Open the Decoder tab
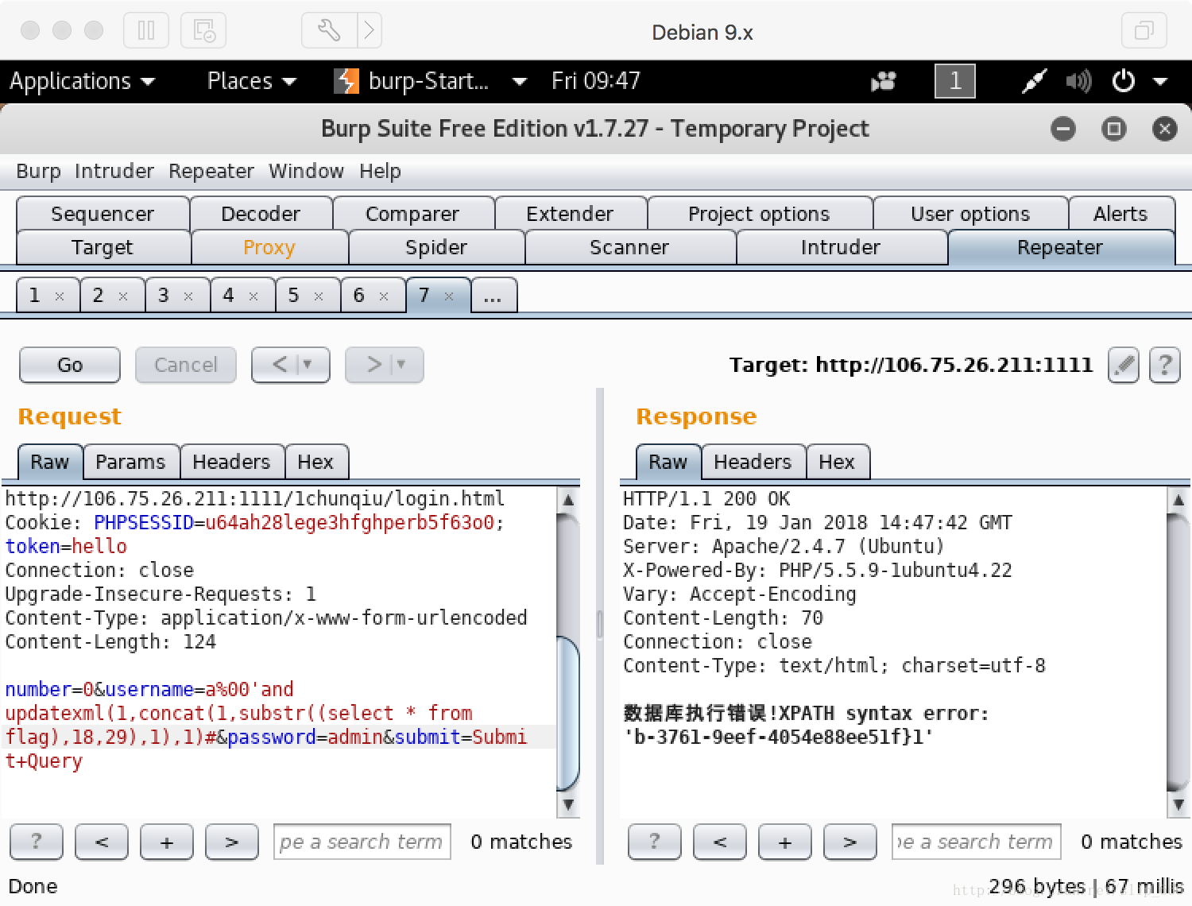The image size is (1192, 906). [261, 214]
